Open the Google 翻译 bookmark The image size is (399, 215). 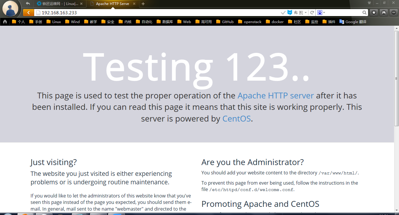tap(353, 22)
